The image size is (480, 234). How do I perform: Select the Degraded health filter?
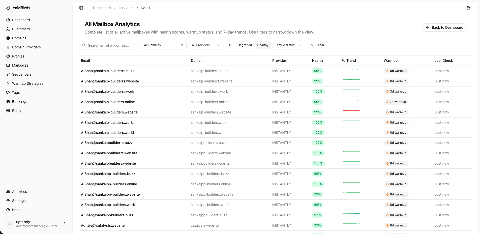245,45
